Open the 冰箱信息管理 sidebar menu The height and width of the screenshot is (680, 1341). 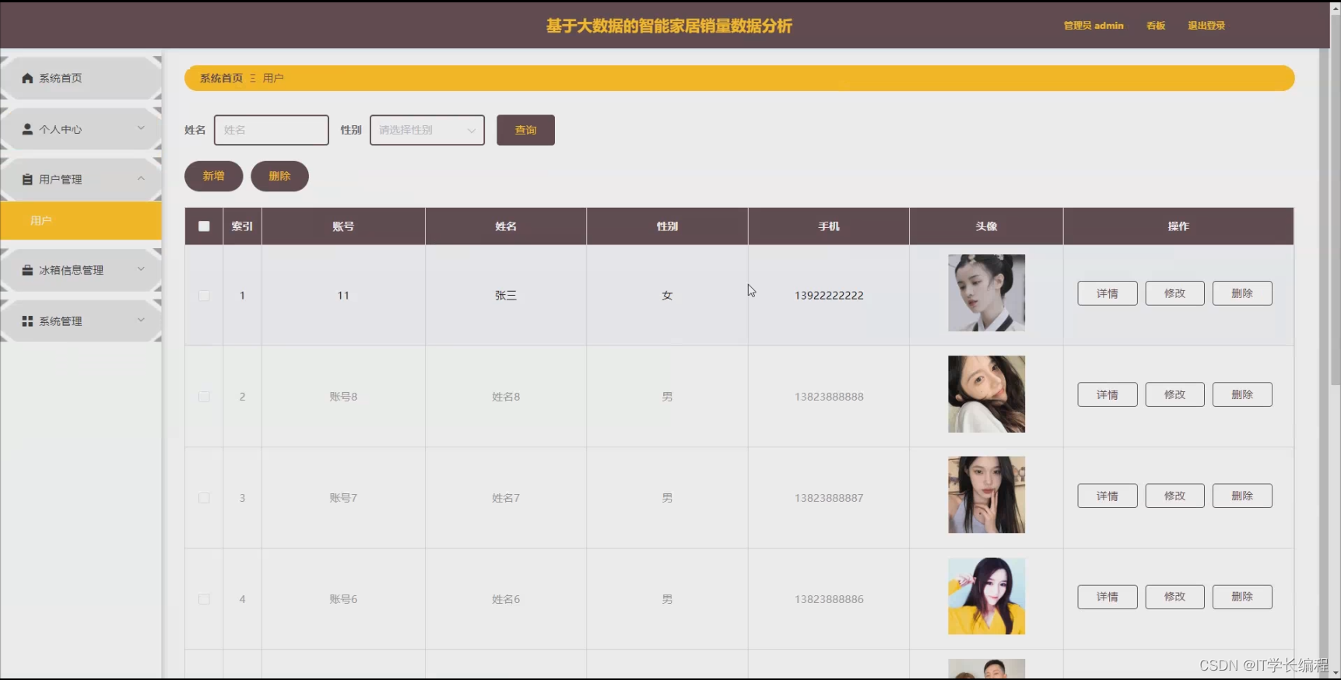click(x=81, y=270)
